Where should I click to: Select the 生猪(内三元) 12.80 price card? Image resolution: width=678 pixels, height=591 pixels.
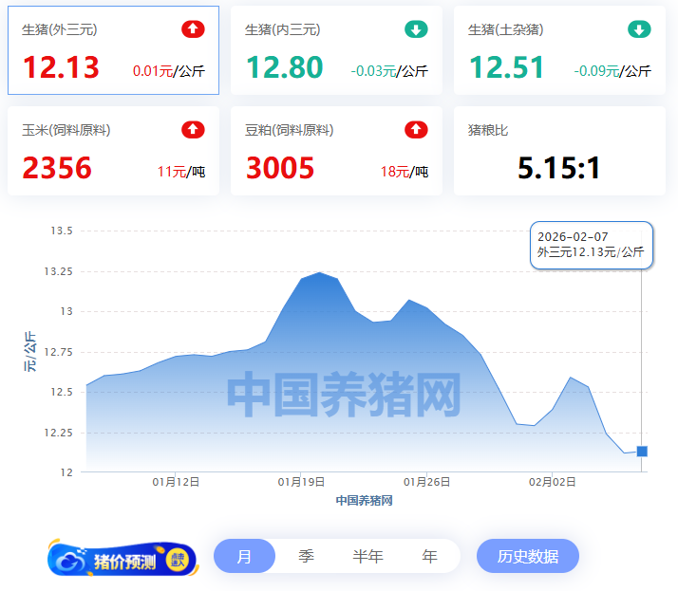click(x=336, y=51)
